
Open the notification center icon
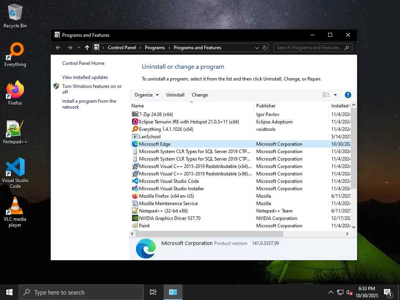tap(388, 292)
